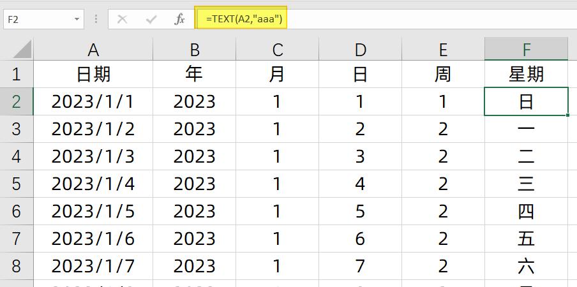Select cell containing 2023/1/4

tap(93, 184)
